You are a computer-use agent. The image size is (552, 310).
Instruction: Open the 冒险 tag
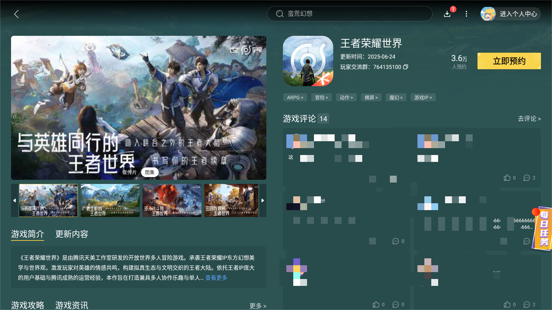tap(322, 97)
